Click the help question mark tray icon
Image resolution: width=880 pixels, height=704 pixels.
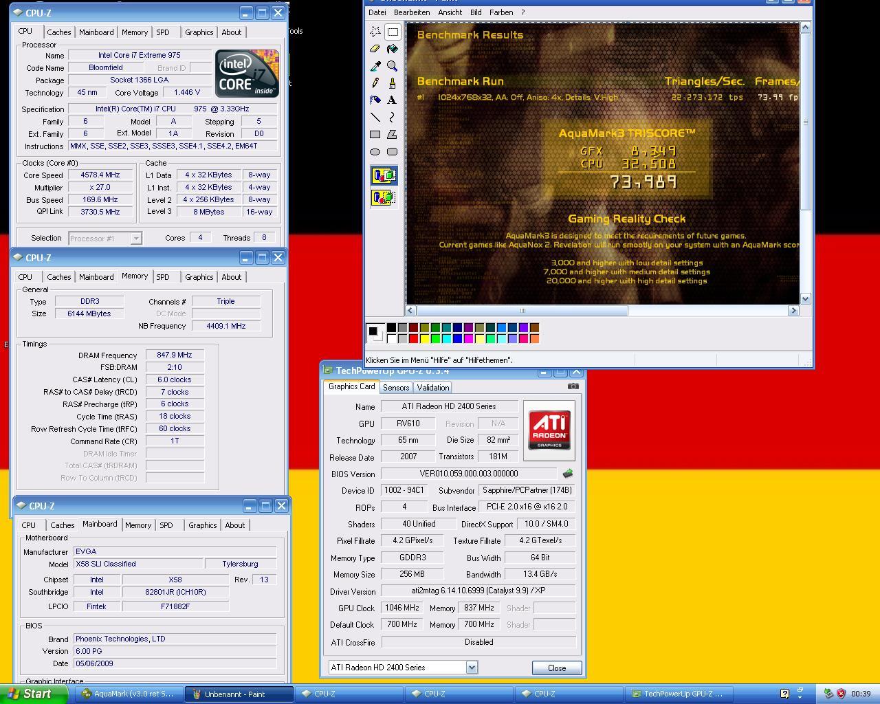click(784, 694)
